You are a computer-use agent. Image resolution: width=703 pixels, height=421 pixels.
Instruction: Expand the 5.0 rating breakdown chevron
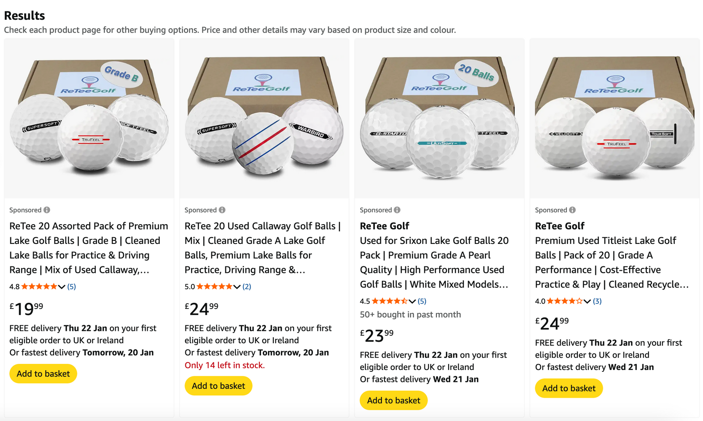click(237, 287)
